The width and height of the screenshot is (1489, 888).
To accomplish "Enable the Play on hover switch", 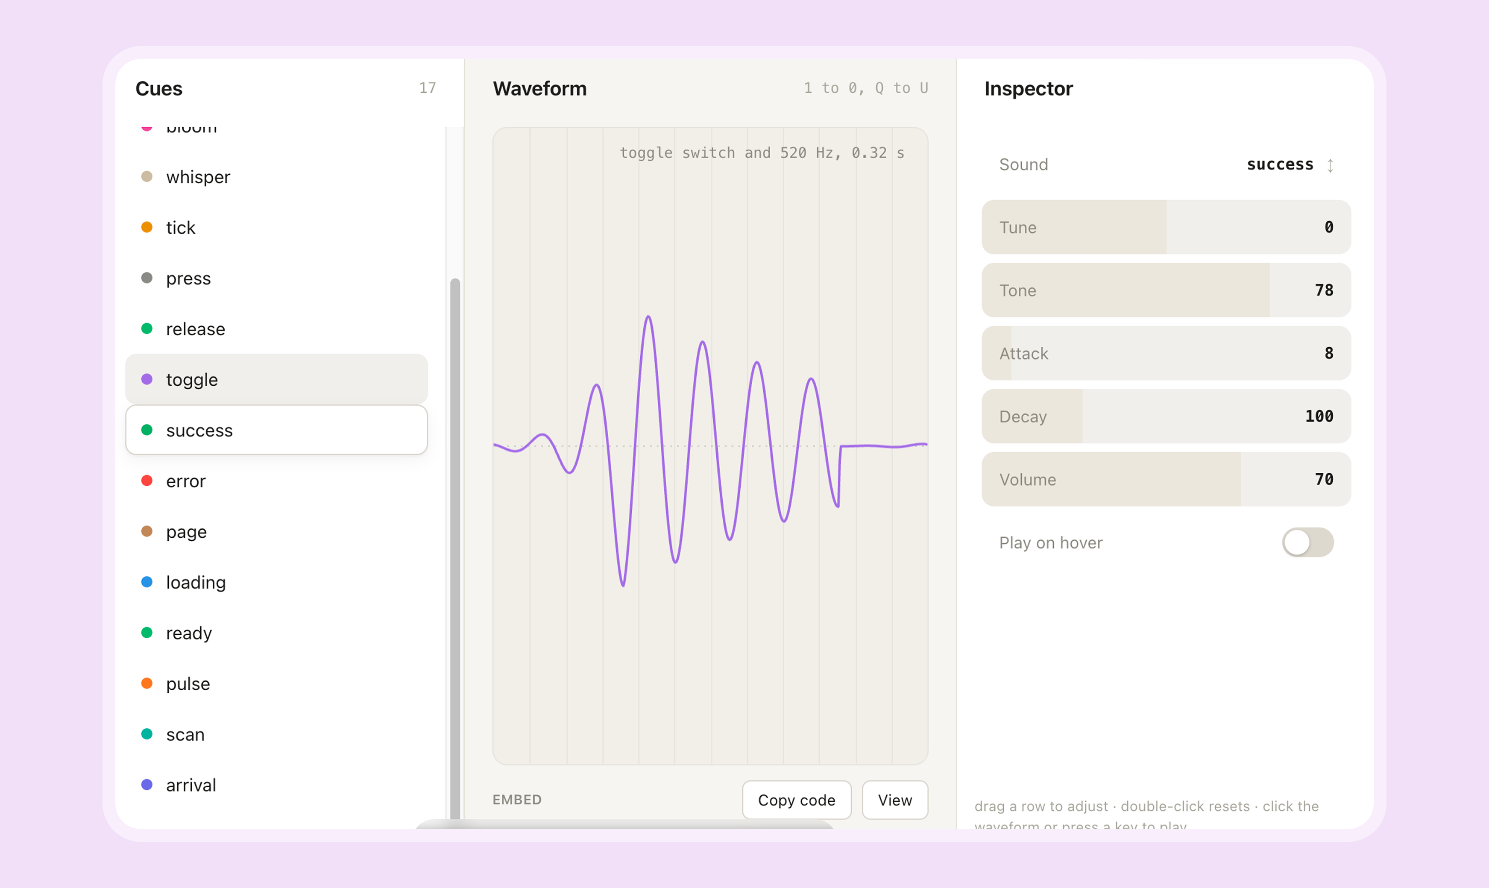I will coord(1308,543).
